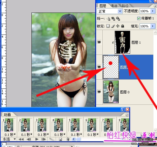The height and width of the screenshot is (147, 157).
Task: Open the blend mode 正常 dropdown
Action: pos(120,11)
